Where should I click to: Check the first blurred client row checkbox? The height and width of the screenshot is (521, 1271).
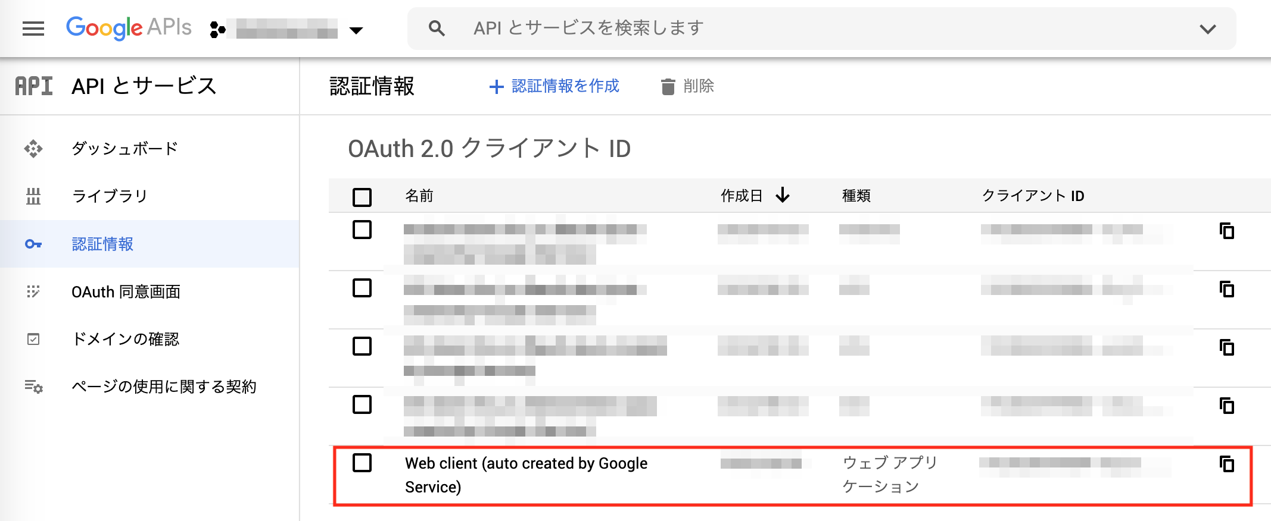tap(362, 230)
